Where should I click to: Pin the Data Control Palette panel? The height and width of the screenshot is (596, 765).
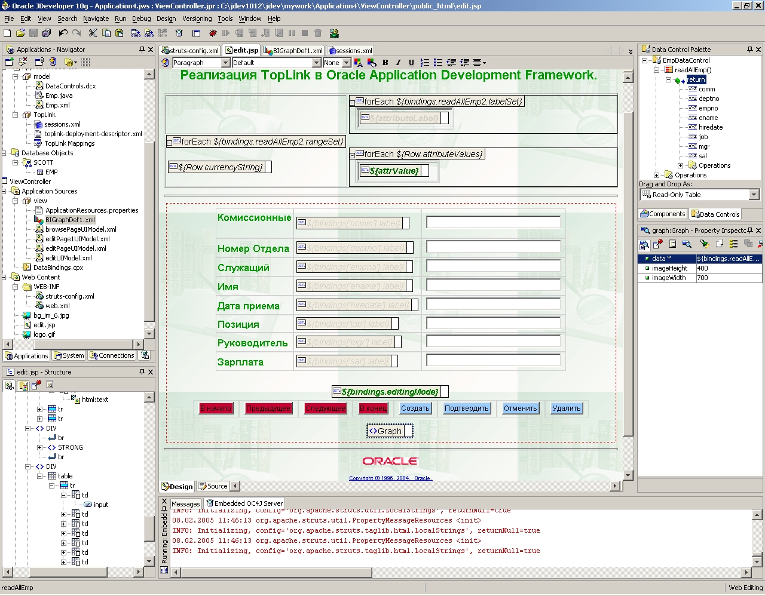[x=750, y=50]
